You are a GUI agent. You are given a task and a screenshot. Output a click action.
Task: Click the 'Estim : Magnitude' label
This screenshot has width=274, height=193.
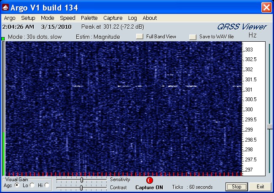[98, 37]
